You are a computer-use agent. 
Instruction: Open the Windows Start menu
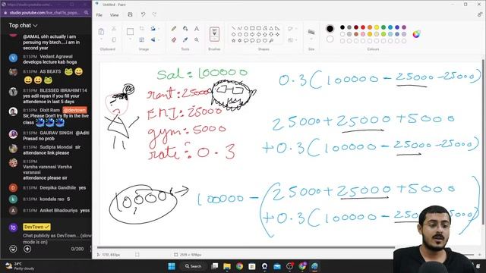coord(172,266)
